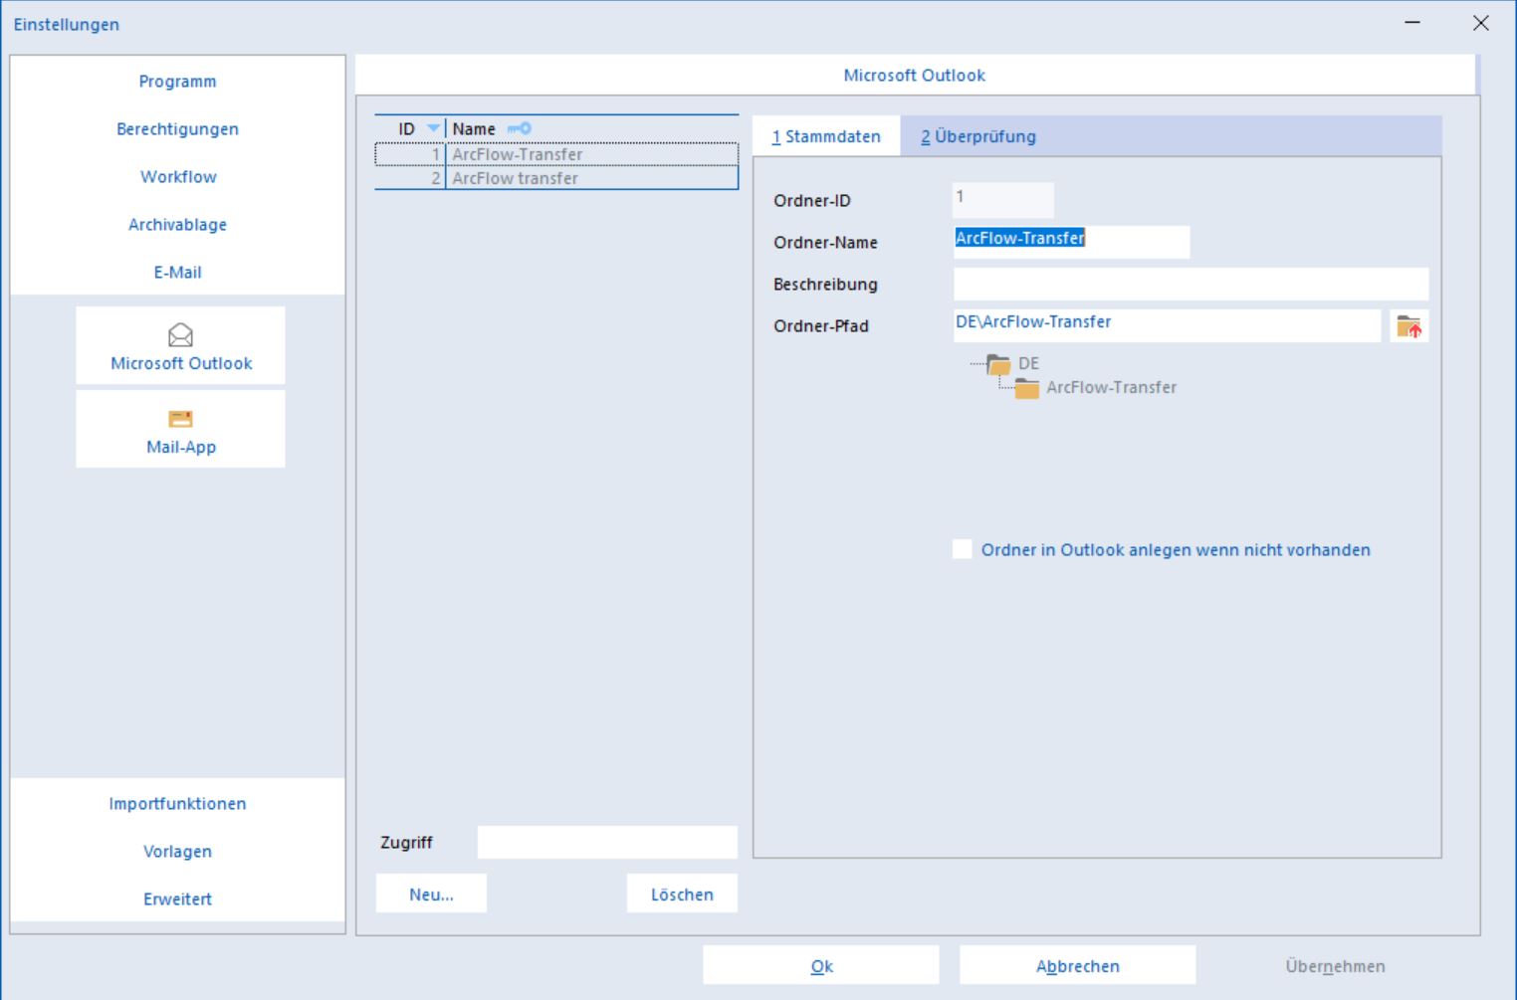Switch to the Überprüfung tab
Screen dimensions: 1517x1000
[x=977, y=136]
